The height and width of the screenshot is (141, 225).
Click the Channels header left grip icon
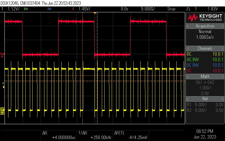(188, 48)
